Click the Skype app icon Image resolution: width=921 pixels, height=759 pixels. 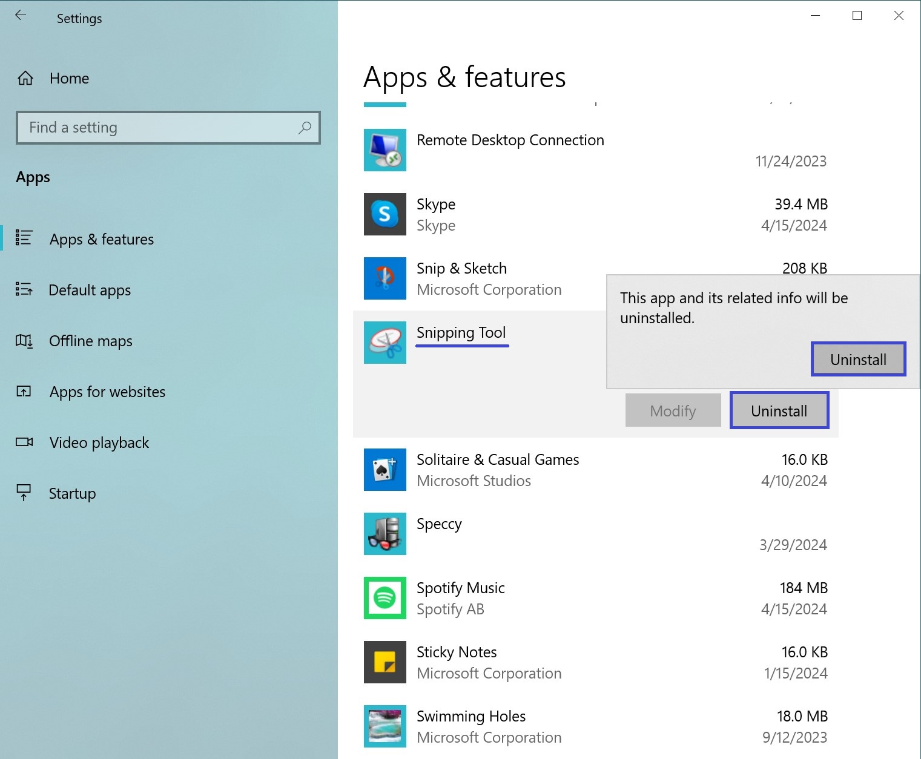point(385,214)
